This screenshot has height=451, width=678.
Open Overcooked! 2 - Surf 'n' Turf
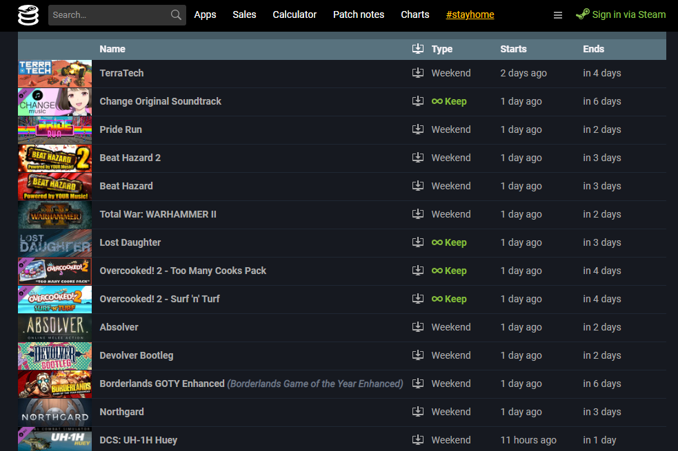tap(159, 299)
